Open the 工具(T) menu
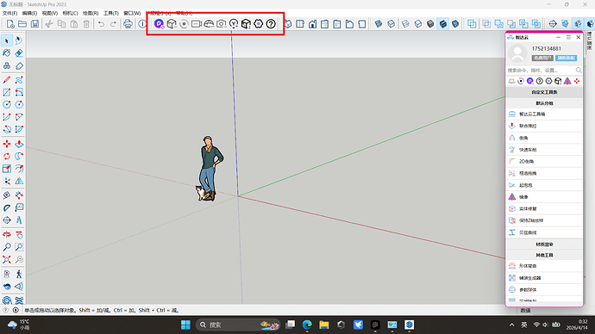 111,13
